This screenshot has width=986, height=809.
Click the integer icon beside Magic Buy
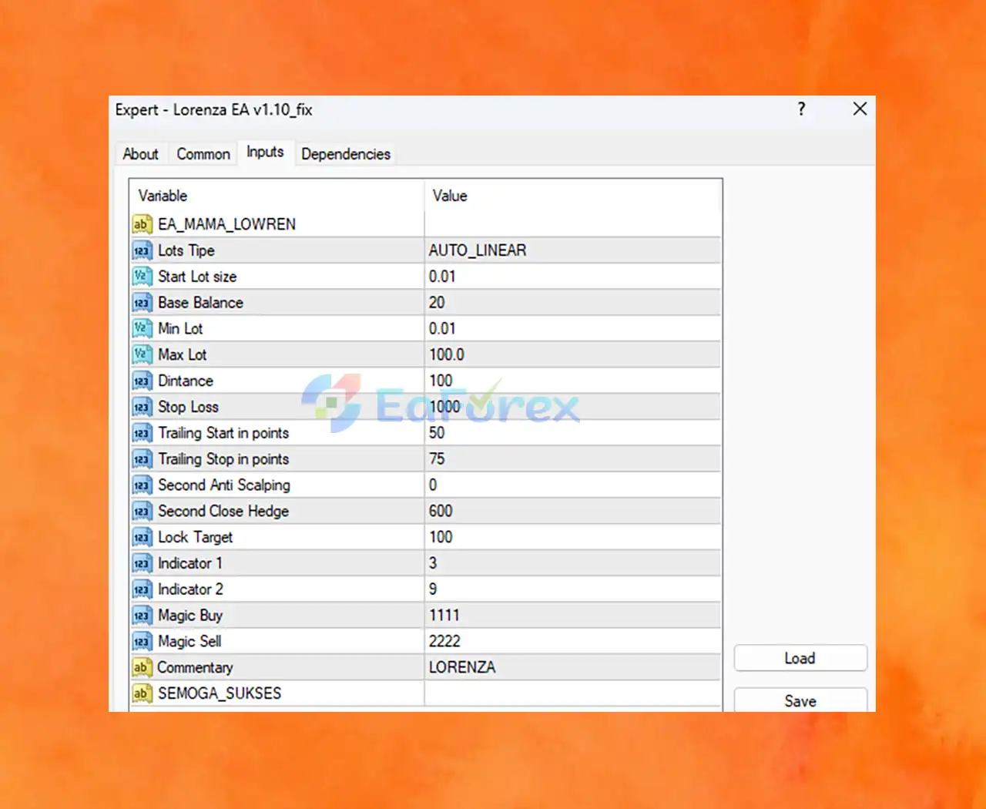(141, 616)
